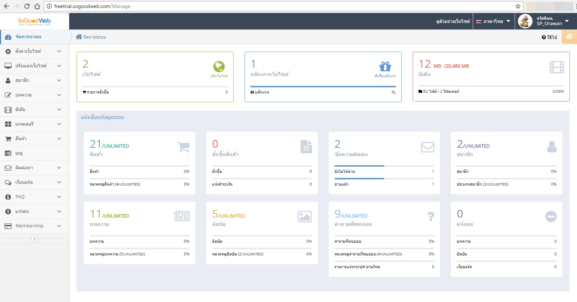Viewport: 577px width, 302px height.
Task: Select the เว็บบอร์ด sidebar item
Action: [35, 182]
